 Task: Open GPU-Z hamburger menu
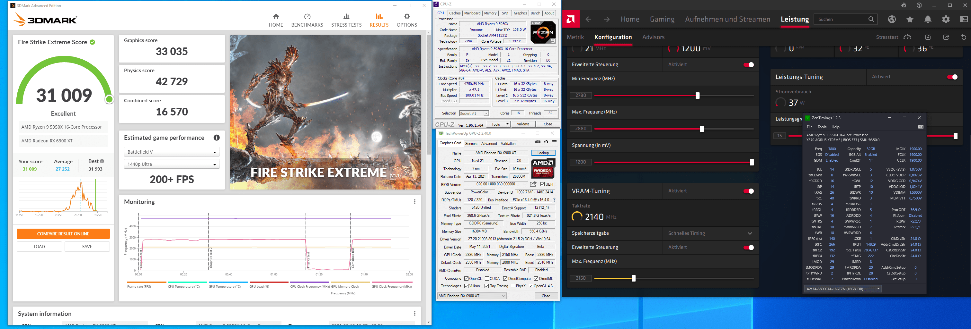point(554,142)
